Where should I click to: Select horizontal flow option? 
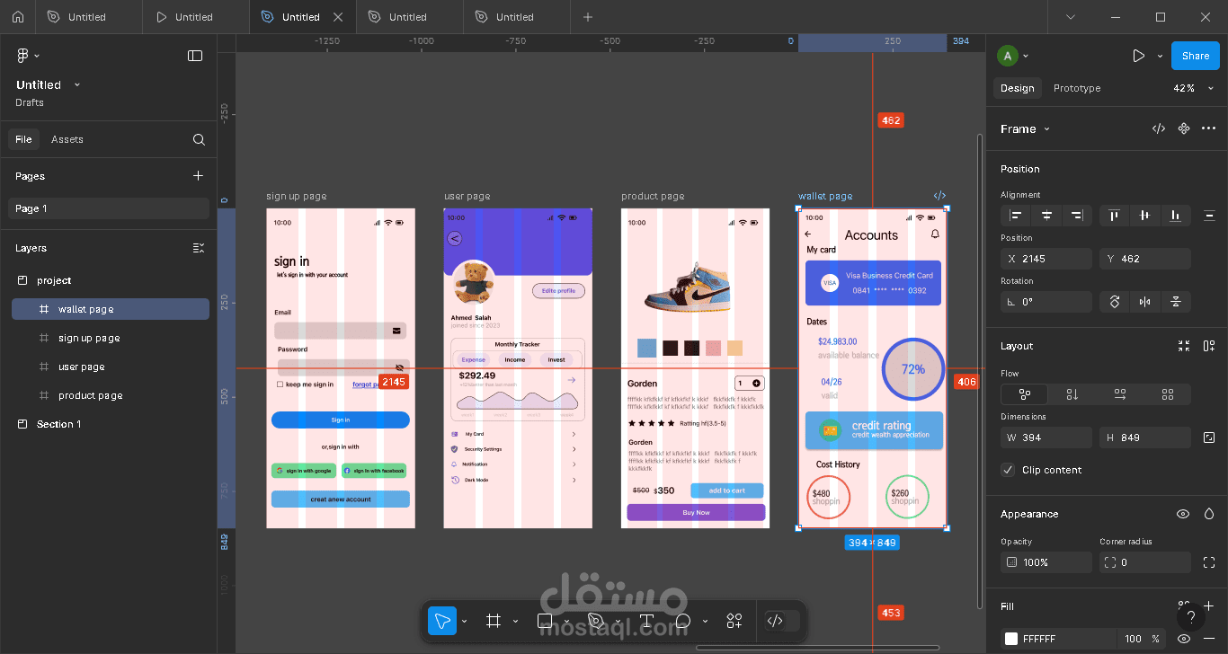point(1119,394)
